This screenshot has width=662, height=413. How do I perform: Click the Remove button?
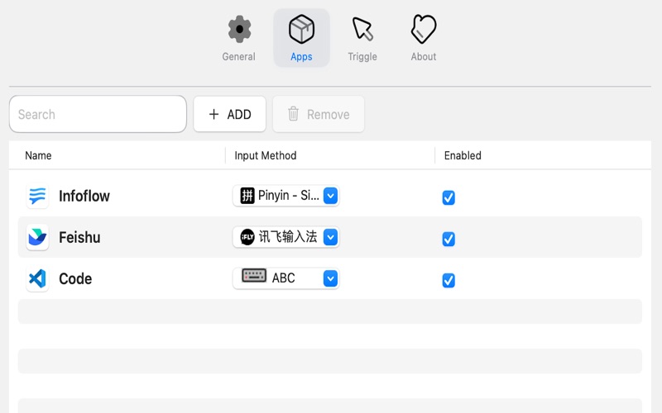point(319,114)
